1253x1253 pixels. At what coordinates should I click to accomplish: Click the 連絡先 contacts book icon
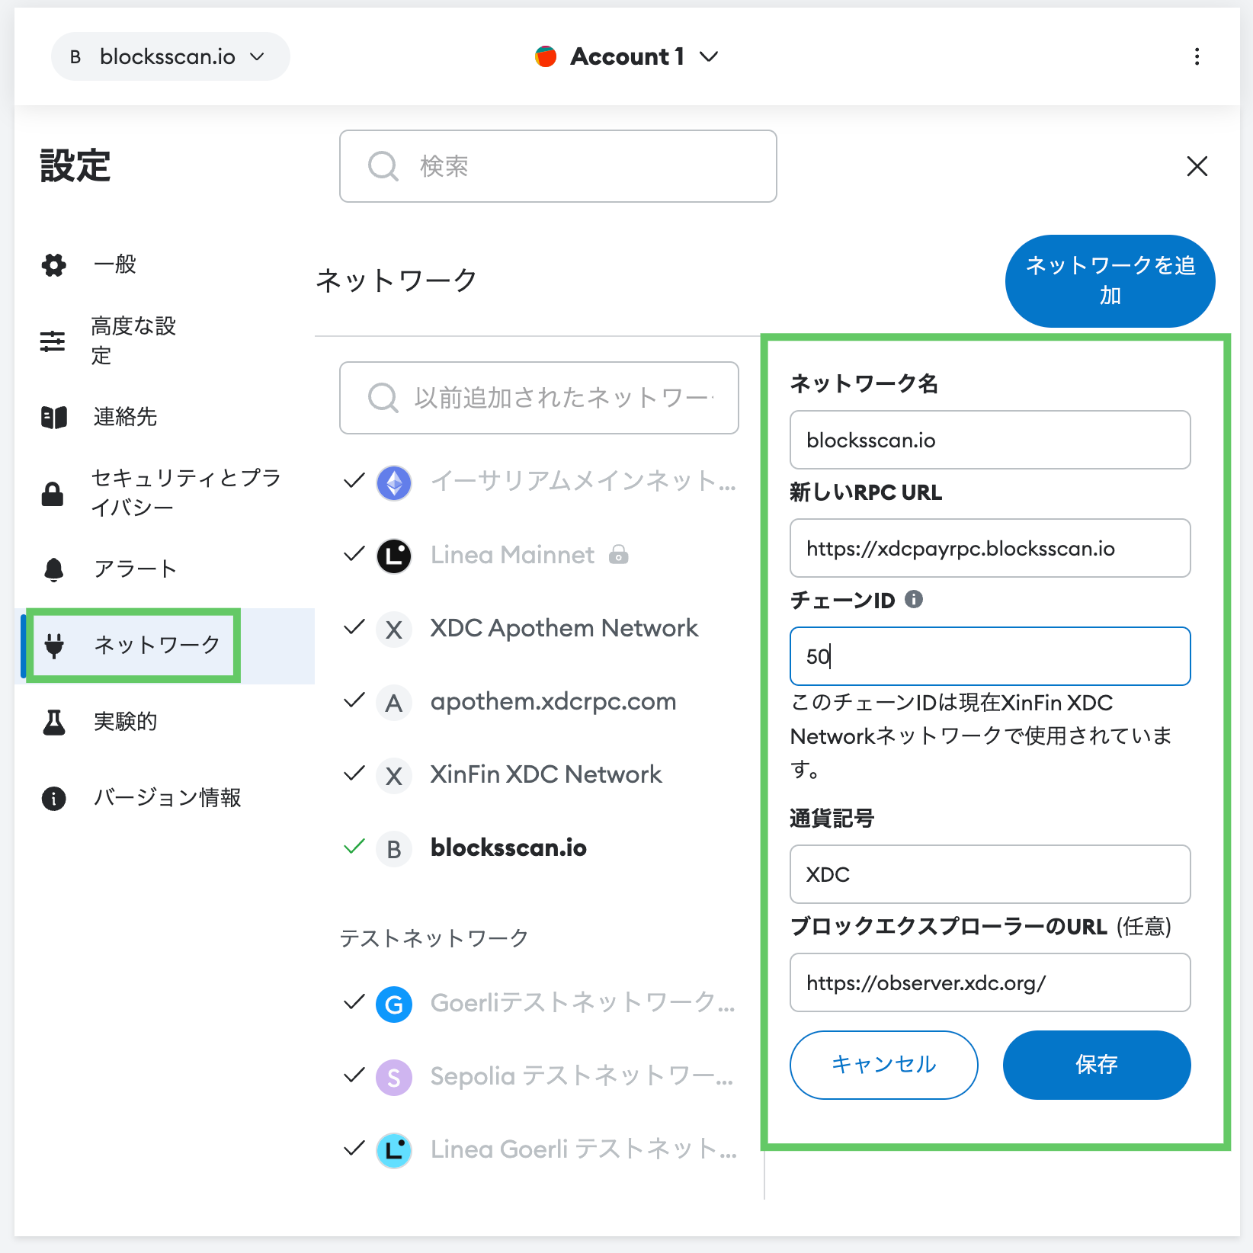point(53,418)
